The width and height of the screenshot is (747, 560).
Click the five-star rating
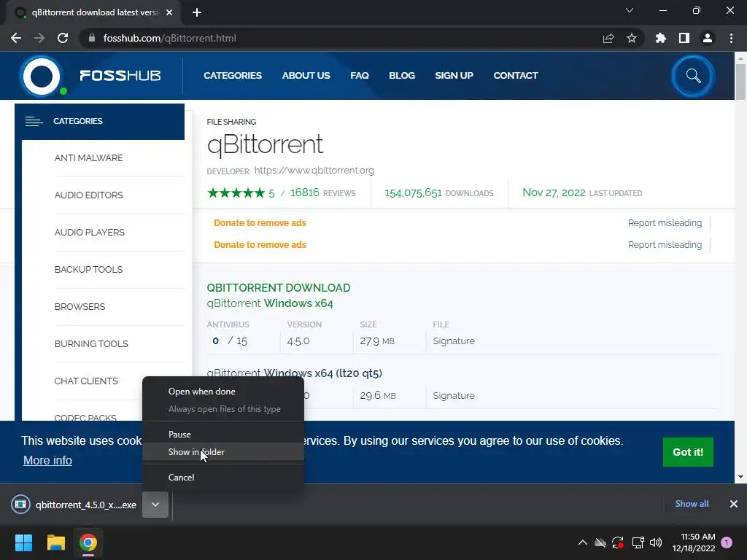(x=236, y=192)
